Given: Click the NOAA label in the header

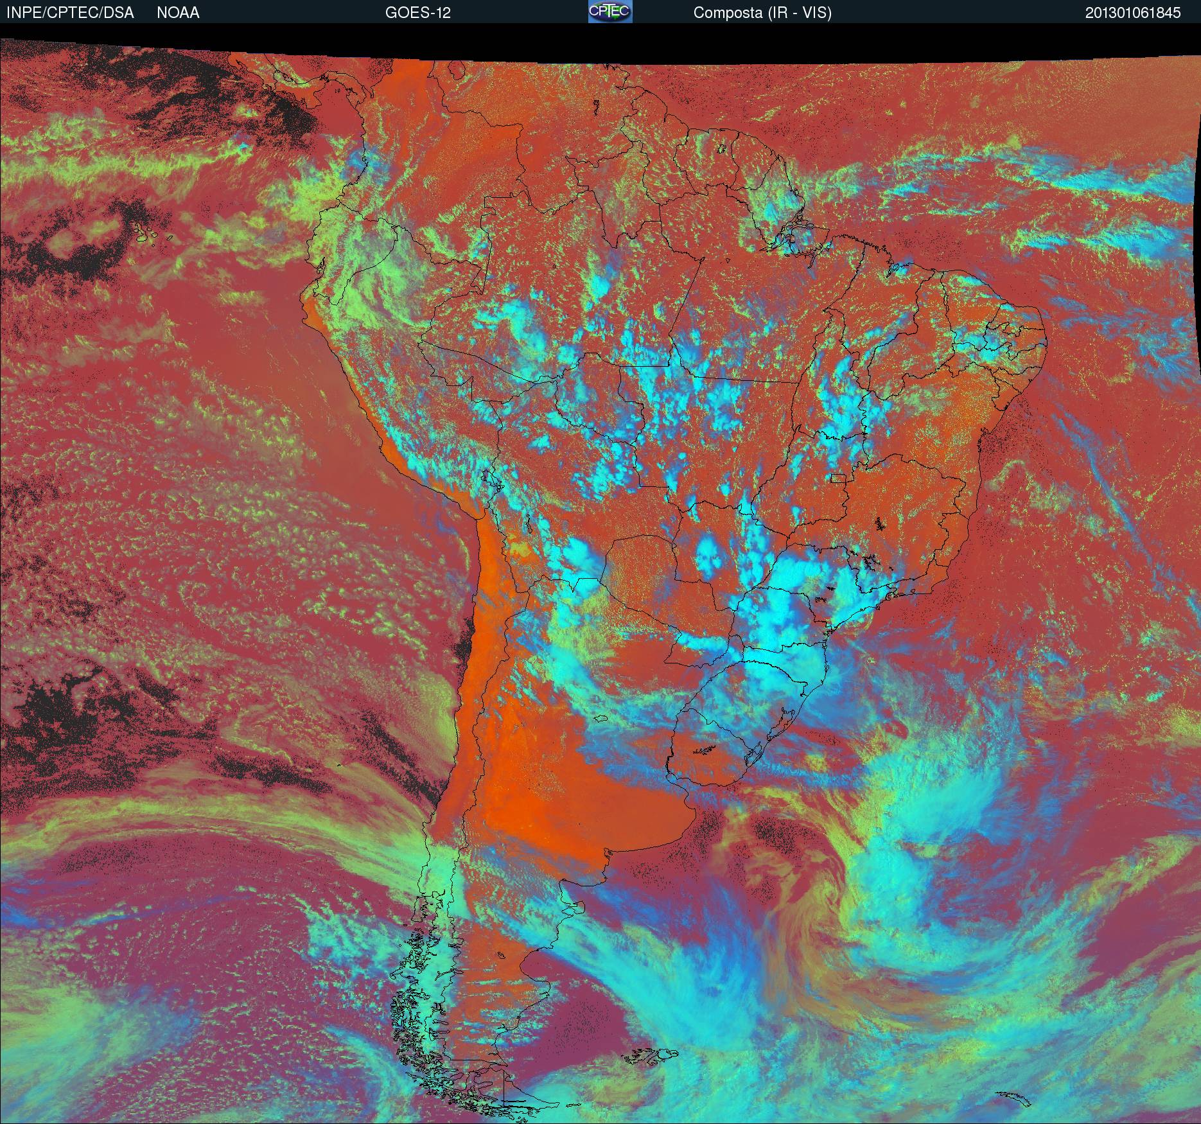Looking at the screenshot, I should pyautogui.click(x=178, y=13).
